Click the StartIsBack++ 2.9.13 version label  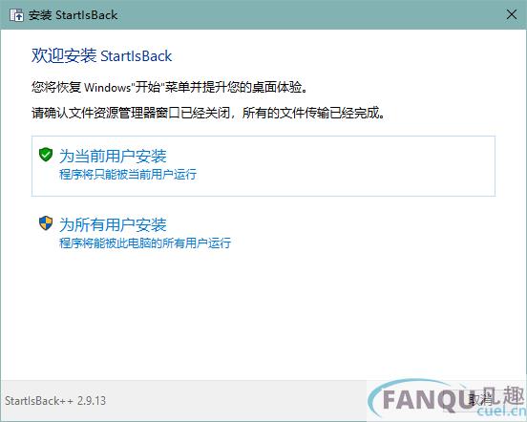click(55, 400)
